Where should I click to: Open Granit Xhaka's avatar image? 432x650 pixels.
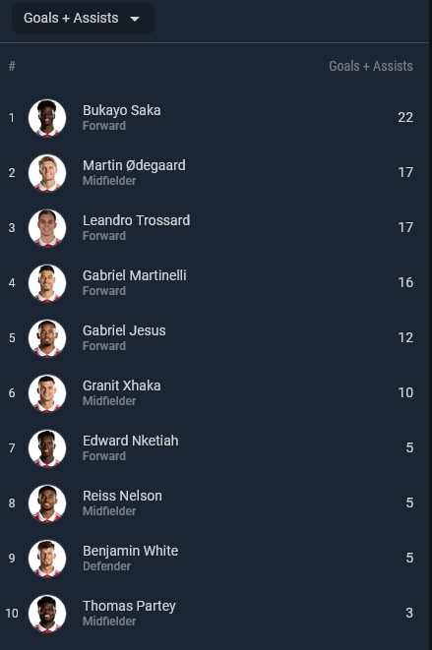(47, 393)
